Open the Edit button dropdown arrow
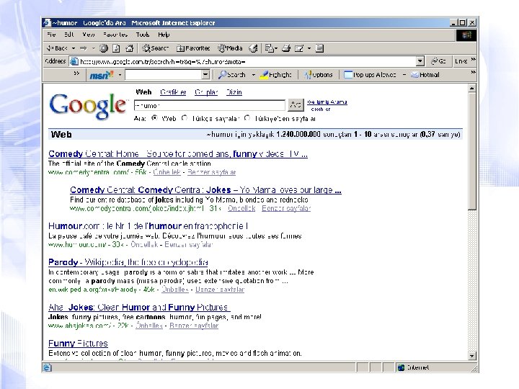The height and width of the screenshot is (389, 519). (x=309, y=48)
